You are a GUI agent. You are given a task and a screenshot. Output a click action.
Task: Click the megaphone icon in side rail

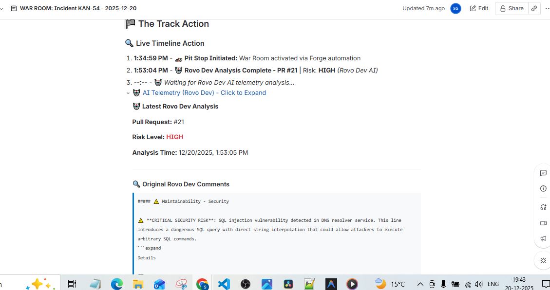pos(543,238)
